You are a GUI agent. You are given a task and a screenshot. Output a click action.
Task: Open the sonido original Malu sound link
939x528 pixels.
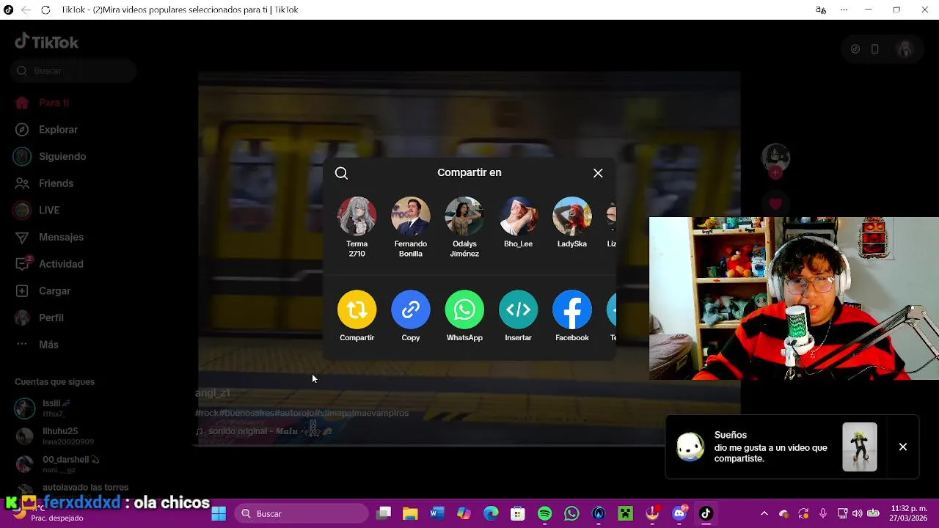(264, 431)
